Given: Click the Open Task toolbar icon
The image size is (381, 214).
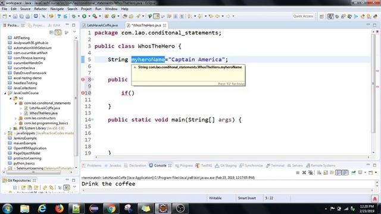Looking at the screenshot, I should point(131,16).
